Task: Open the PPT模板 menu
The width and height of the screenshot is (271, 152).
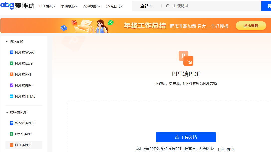Action: [x=47, y=6]
